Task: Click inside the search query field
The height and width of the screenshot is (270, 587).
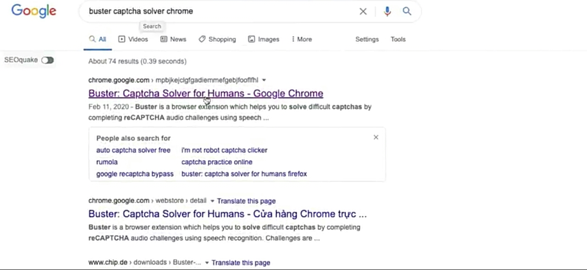Action: [x=220, y=11]
